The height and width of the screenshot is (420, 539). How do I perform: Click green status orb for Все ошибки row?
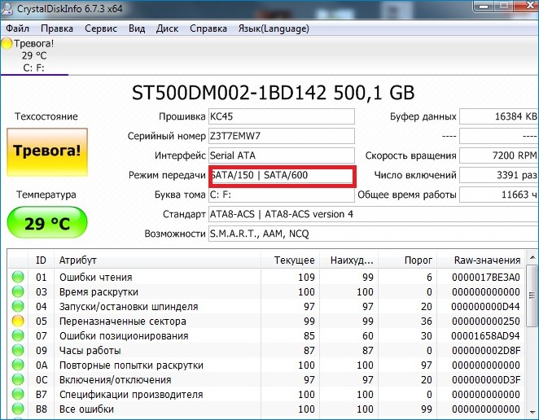(x=18, y=409)
